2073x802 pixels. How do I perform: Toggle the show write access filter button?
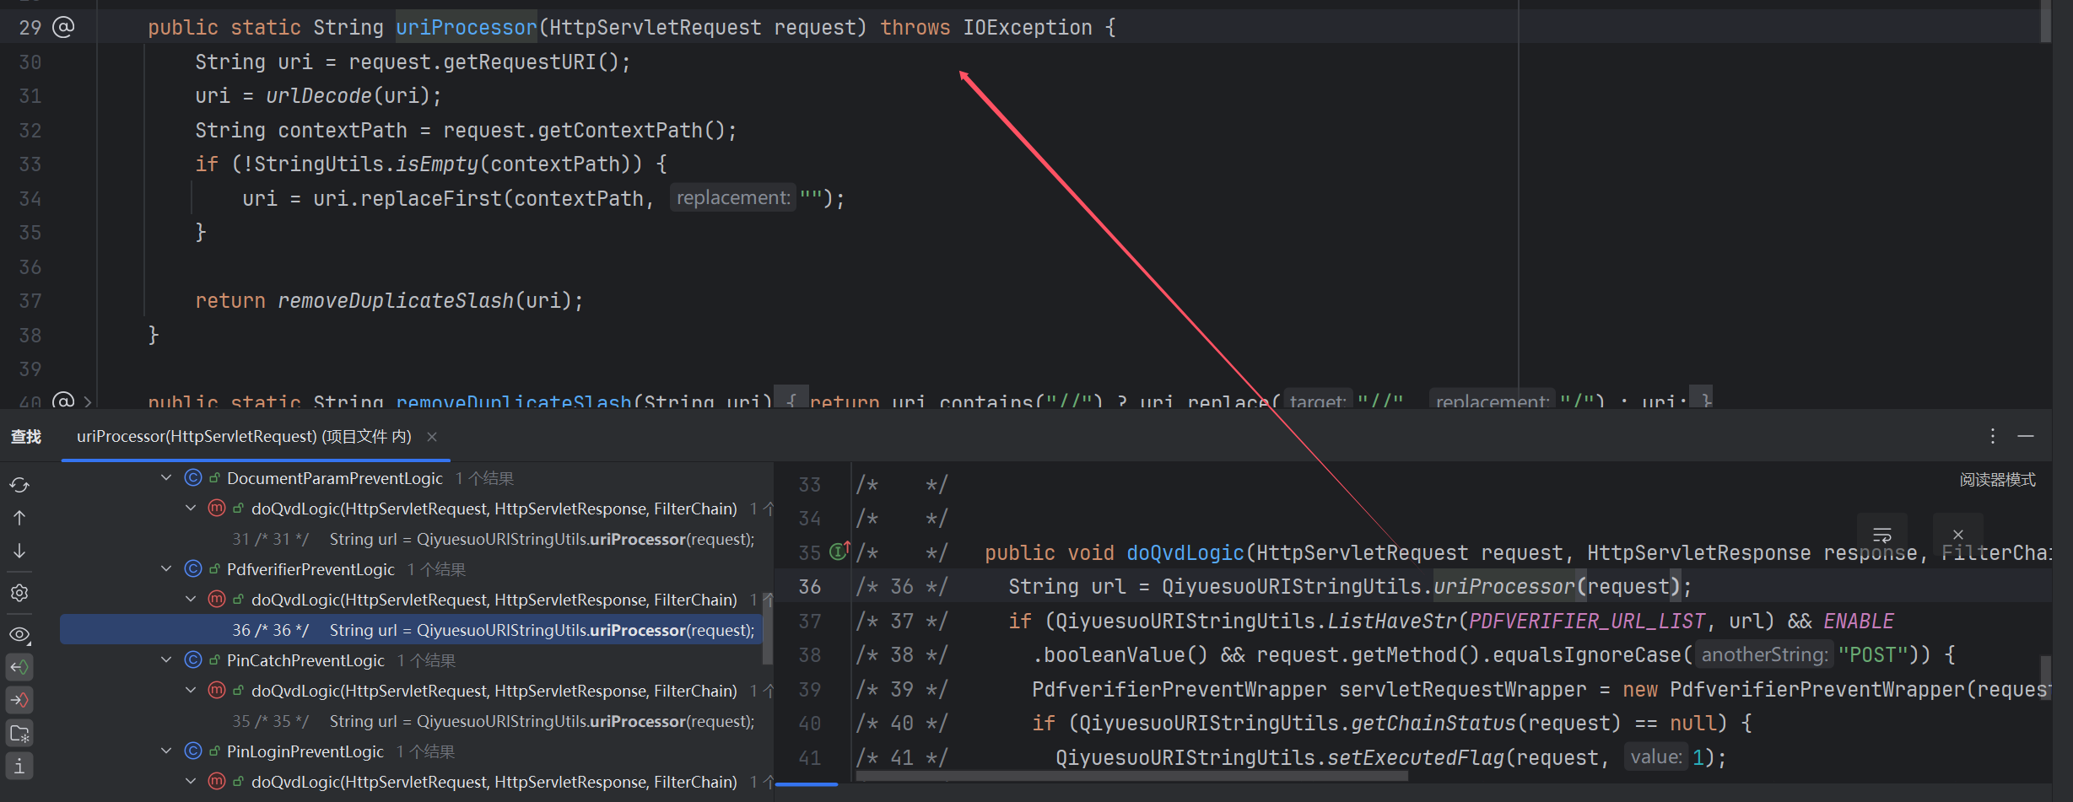click(x=19, y=700)
